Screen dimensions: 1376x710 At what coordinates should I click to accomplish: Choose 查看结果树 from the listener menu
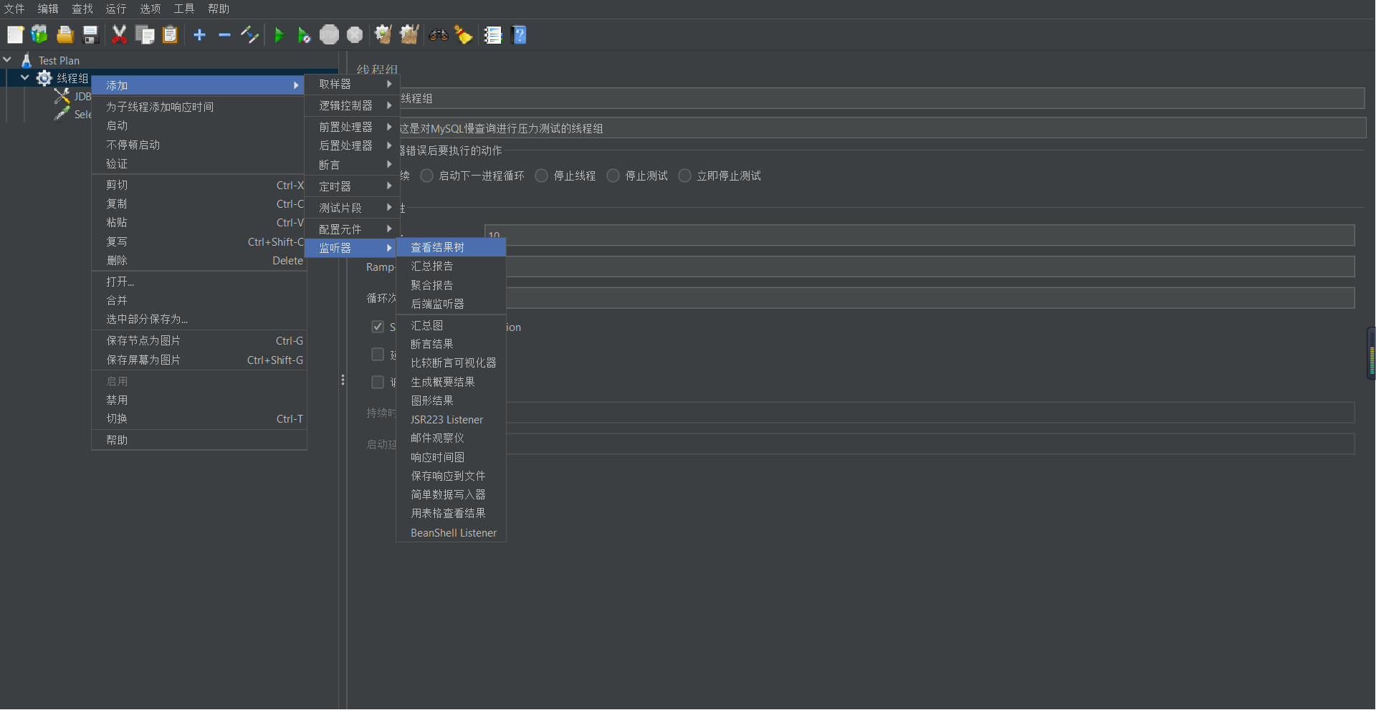[x=451, y=247]
